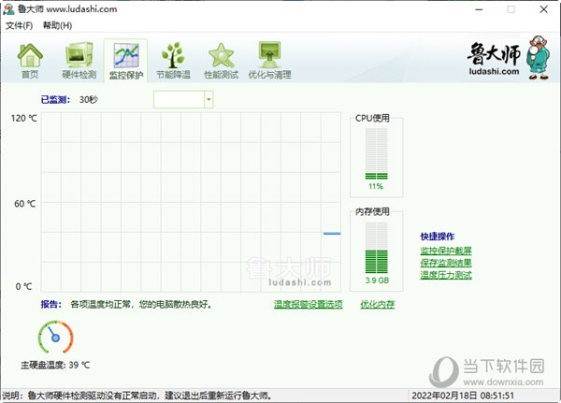Click the blue temperature line on chart

pyautogui.click(x=332, y=234)
